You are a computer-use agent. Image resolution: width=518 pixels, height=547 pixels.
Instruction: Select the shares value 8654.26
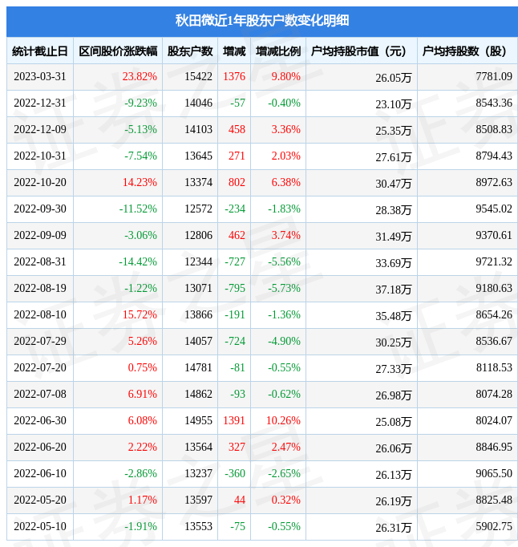[x=494, y=315]
